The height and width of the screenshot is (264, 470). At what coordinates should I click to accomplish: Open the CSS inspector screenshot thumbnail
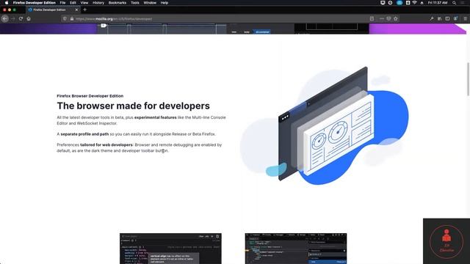click(x=170, y=249)
